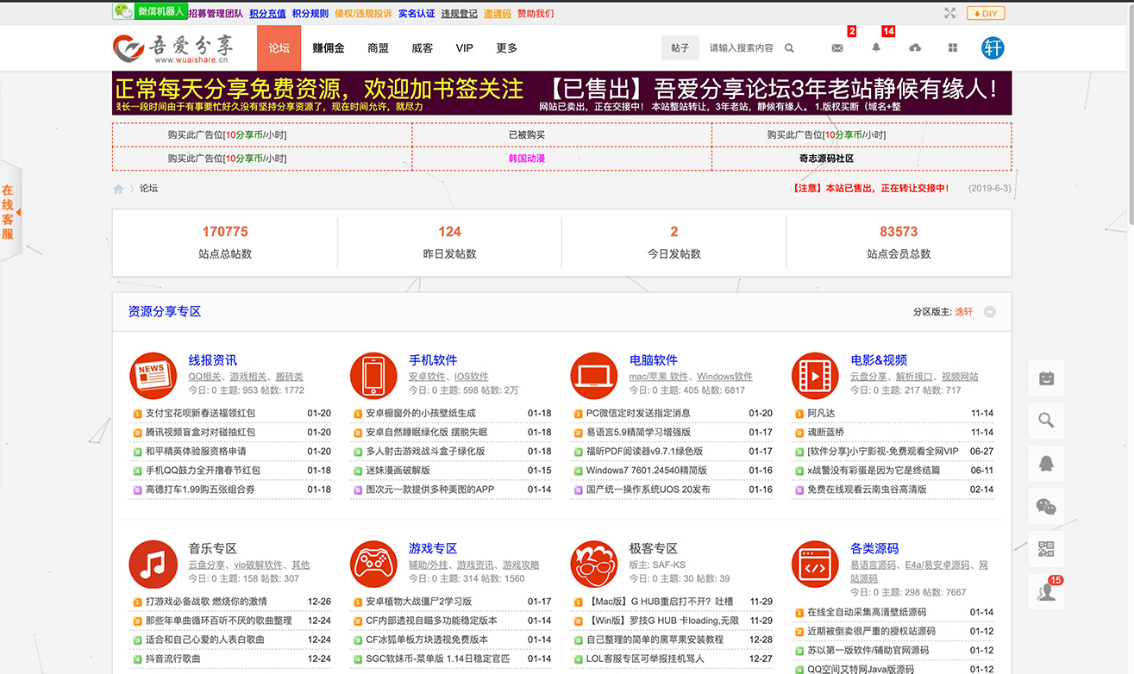Click the wuaishare site logo

(172, 48)
